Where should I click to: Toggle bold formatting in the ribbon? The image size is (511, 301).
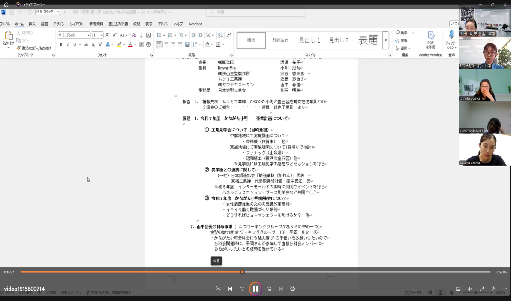click(x=61, y=44)
